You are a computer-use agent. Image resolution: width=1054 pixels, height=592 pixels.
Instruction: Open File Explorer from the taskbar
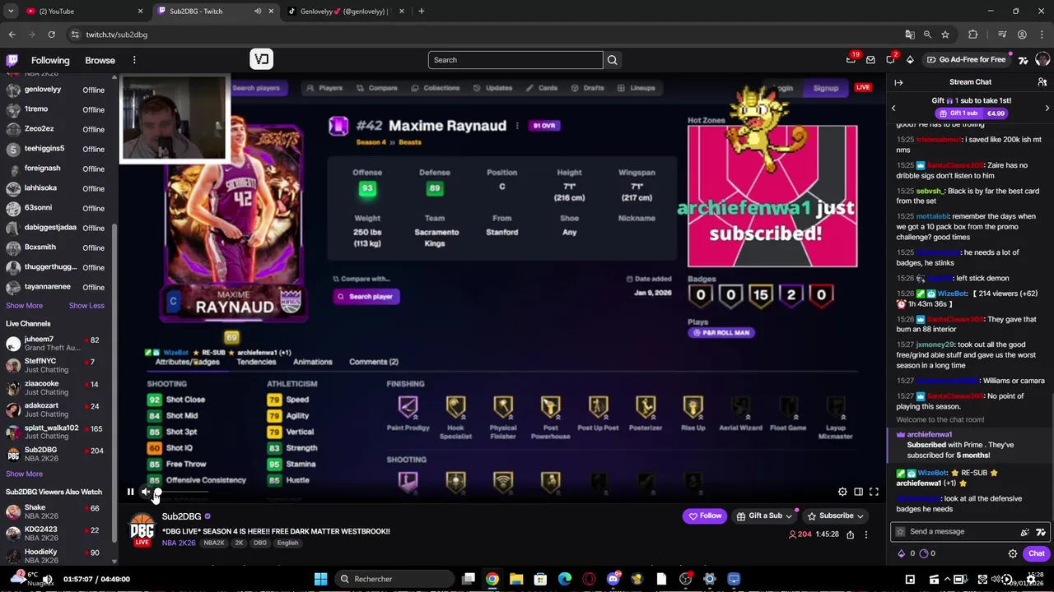tap(516, 579)
